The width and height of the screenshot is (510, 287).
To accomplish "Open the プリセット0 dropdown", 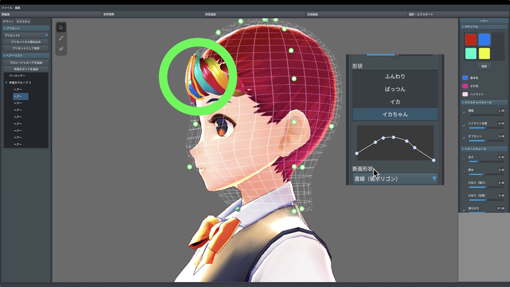I will pos(26,35).
